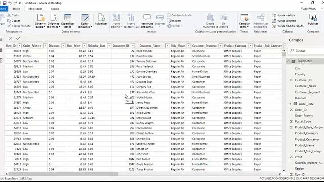Click Especificar datos
324x182 pixels.
[x=68, y=21]
